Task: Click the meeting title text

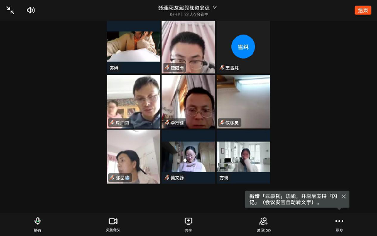Action: pyautogui.click(x=184, y=8)
